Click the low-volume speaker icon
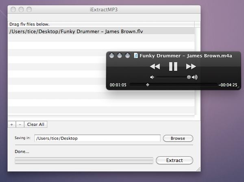This screenshot has height=182, width=244. click(x=152, y=77)
